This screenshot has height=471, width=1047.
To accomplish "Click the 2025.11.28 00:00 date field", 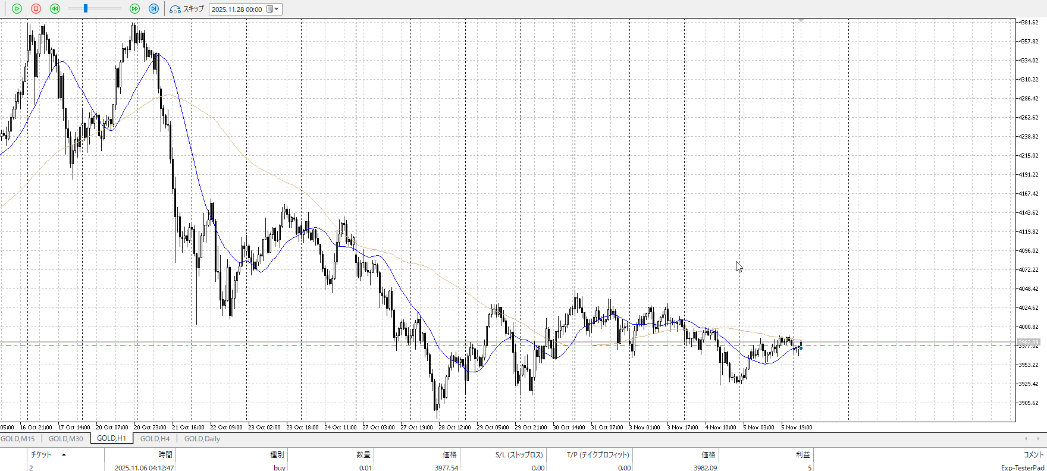I will tap(237, 10).
